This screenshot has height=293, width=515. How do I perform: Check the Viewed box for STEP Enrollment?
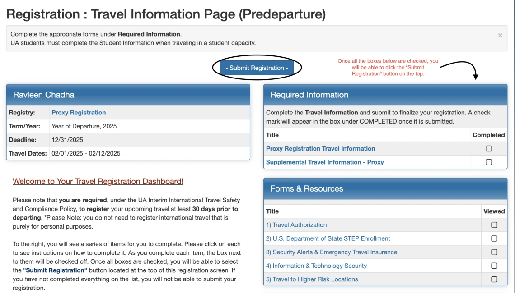click(x=494, y=238)
